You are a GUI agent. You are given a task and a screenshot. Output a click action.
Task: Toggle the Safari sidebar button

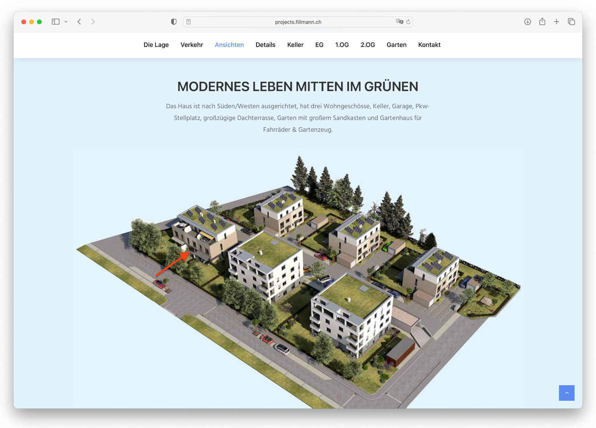point(55,22)
